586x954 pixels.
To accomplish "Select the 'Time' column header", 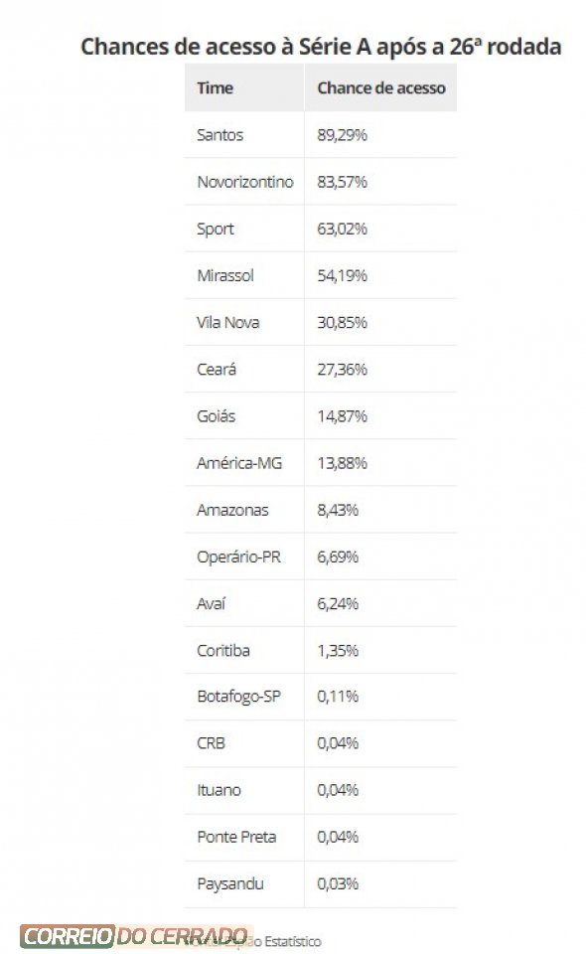I will click(x=216, y=88).
